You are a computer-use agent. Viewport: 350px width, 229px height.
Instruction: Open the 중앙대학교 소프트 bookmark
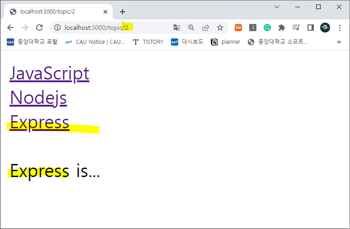pyautogui.click(x=278, y=42)
